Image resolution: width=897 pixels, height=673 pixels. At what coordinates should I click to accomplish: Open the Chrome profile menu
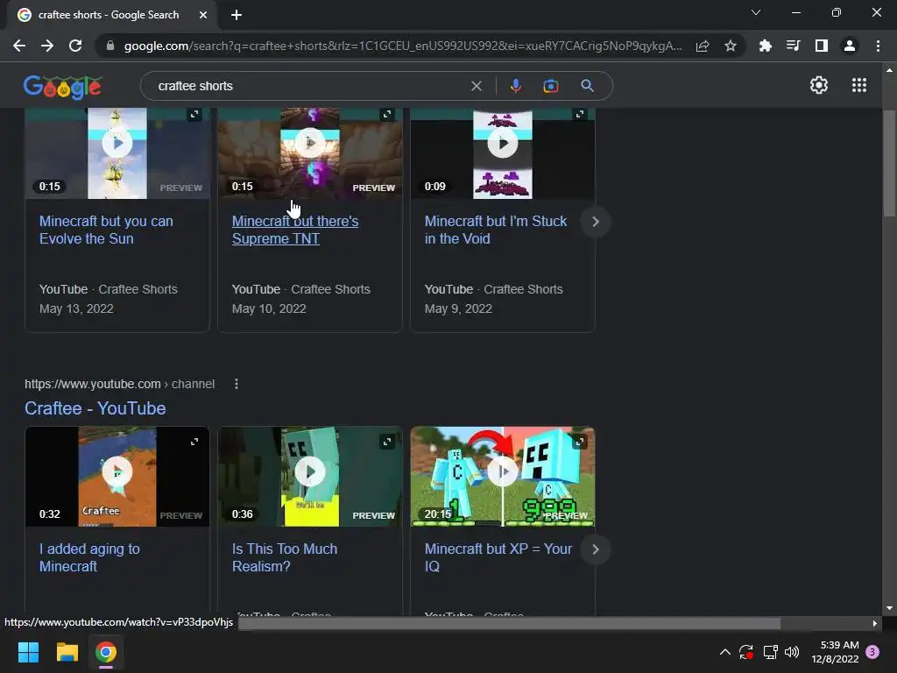click(850, 46)
